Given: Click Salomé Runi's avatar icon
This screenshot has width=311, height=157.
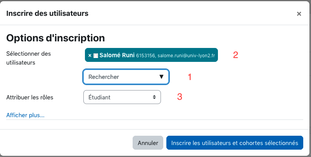Looking at the screenshot, I should tap(96, 56).
